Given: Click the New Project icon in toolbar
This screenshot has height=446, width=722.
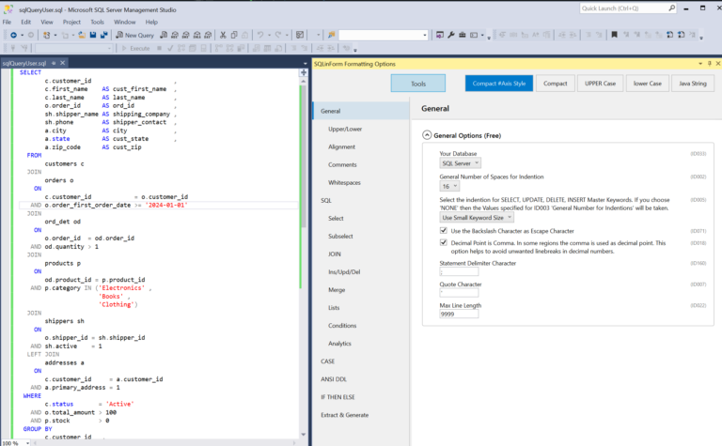Looking at the screenshot, I should pos(46,35).
